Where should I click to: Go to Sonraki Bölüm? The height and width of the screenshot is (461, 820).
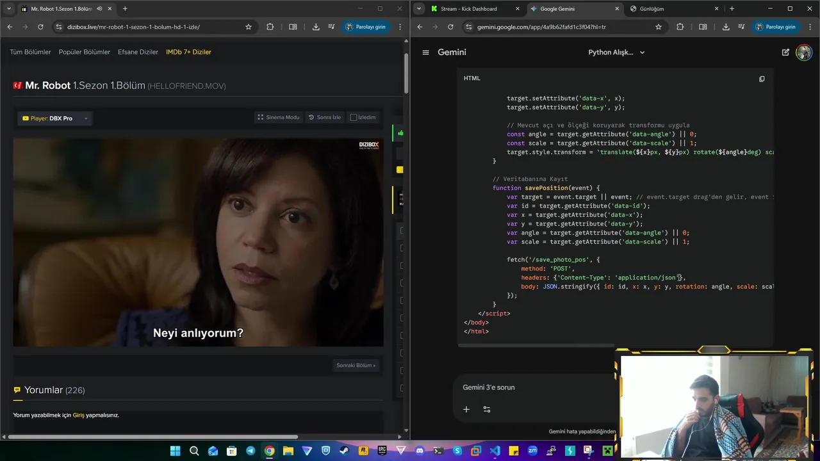356,366
